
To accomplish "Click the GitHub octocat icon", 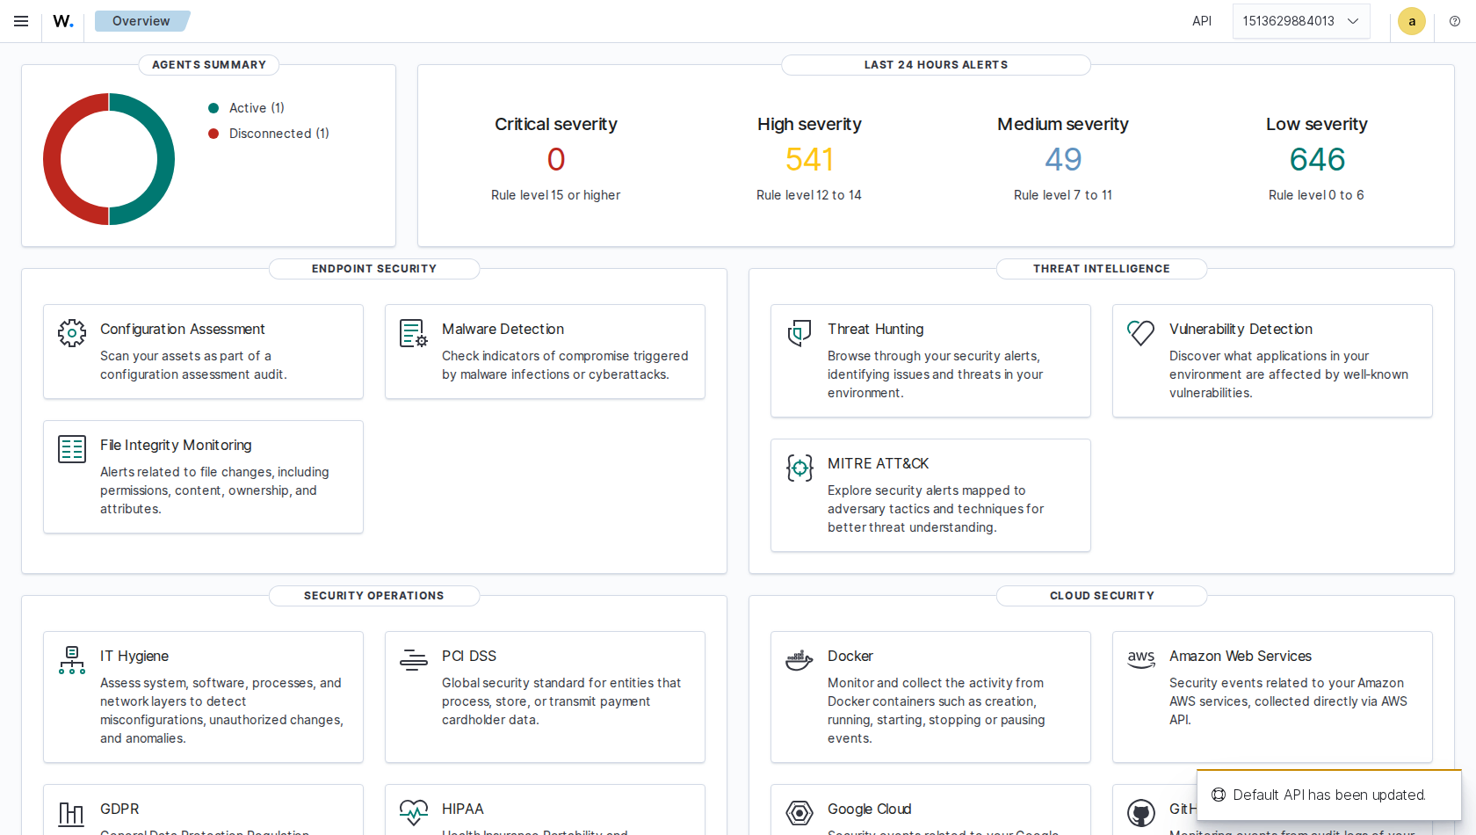I will (1141, 813).
